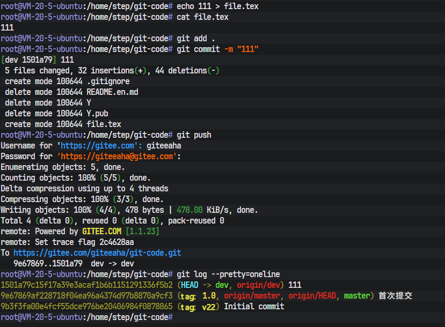Click the 'origin/dev' ref label
The width and height of the screenshot is (445, 327).
259,285
